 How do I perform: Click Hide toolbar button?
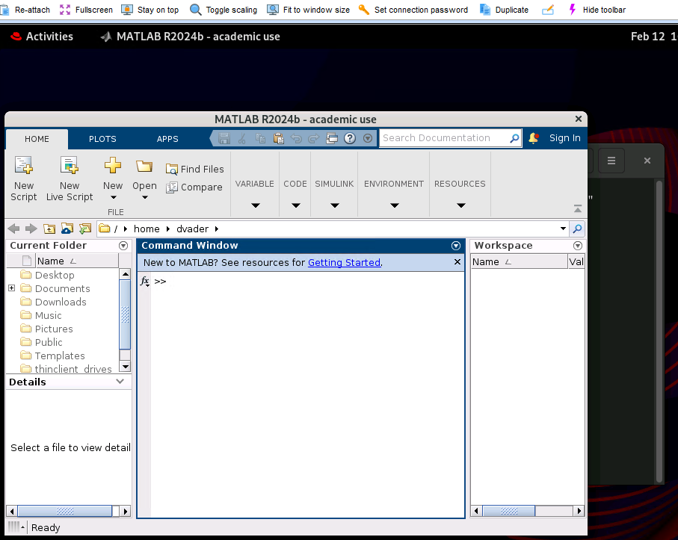[x=597, y=10]
